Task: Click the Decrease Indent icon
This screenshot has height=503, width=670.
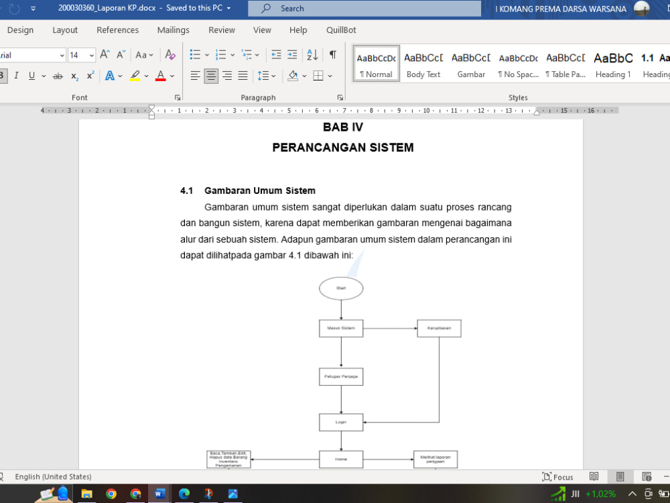Action: tap(277, 54)
